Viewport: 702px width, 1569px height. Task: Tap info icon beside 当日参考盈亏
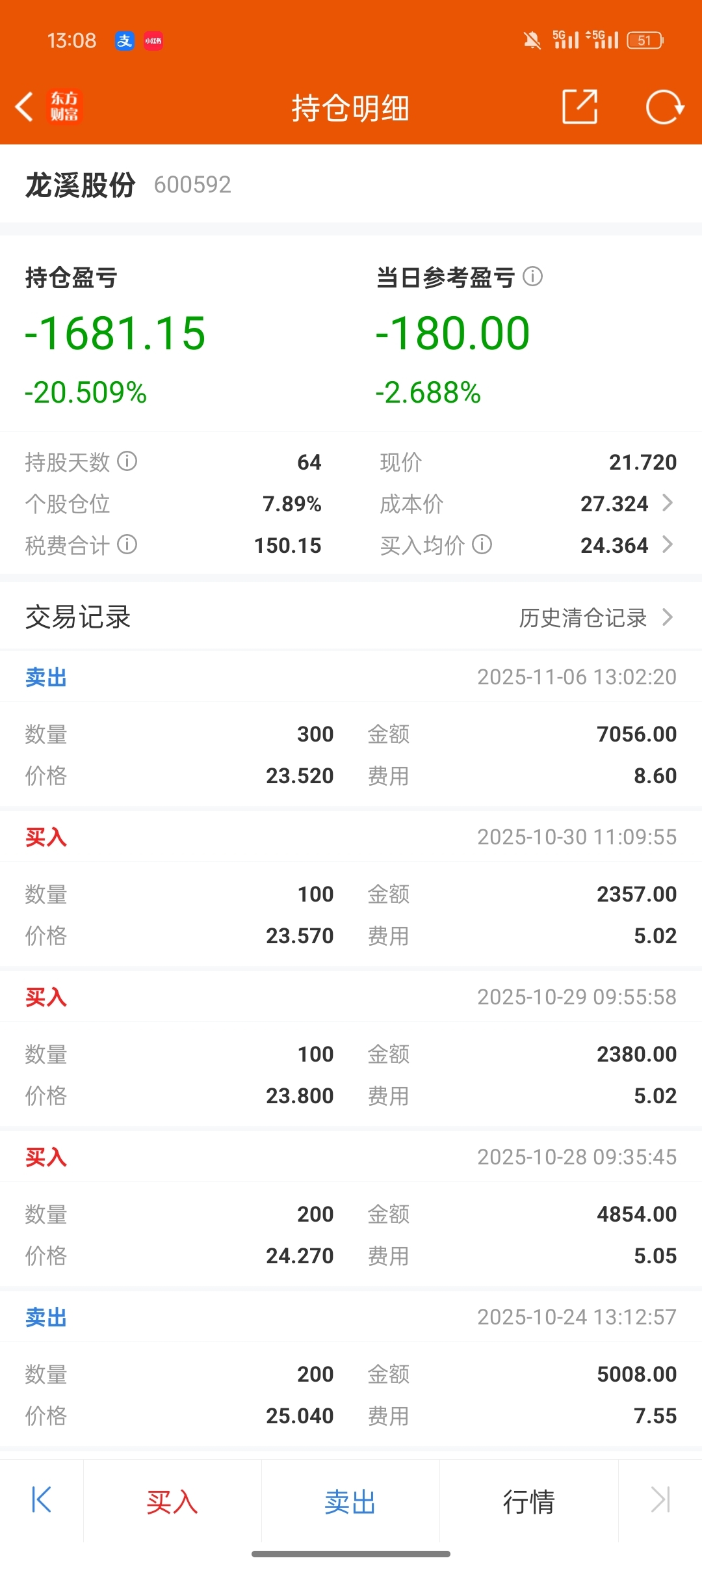point(533,276)
